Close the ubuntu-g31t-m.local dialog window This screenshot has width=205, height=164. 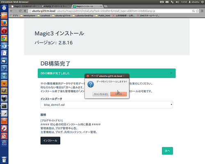tap(88, 76)
